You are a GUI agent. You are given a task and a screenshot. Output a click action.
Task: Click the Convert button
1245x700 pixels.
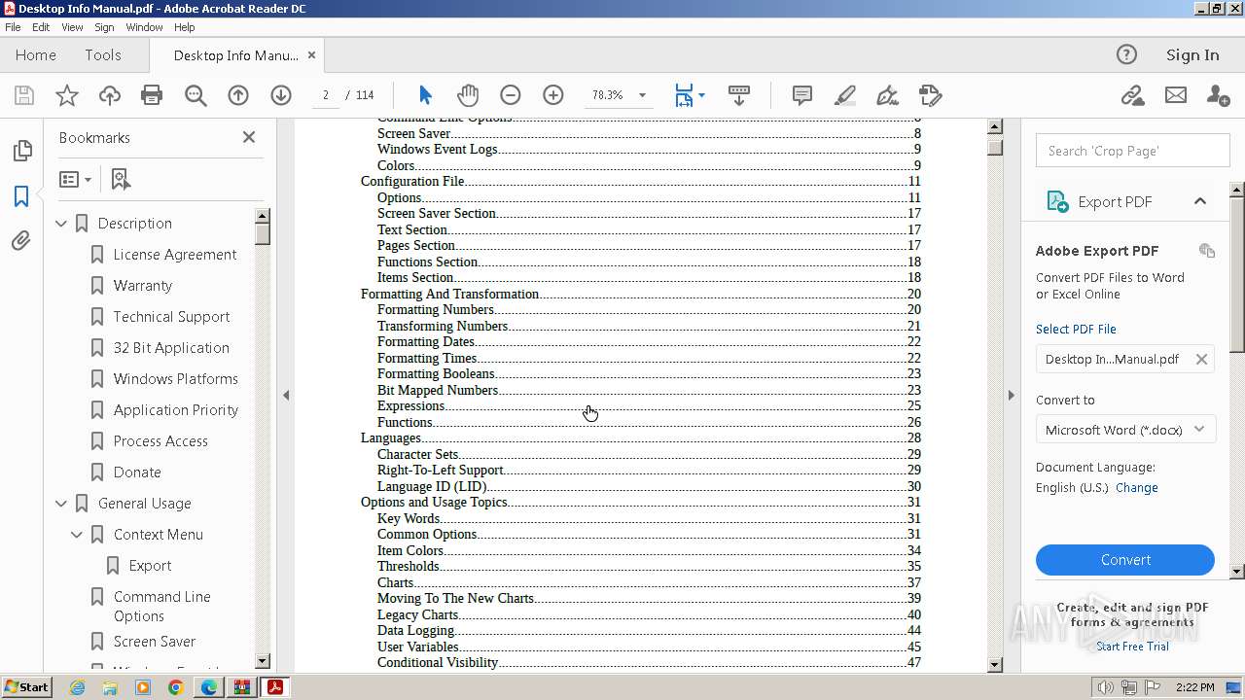tap(1125, 560)
